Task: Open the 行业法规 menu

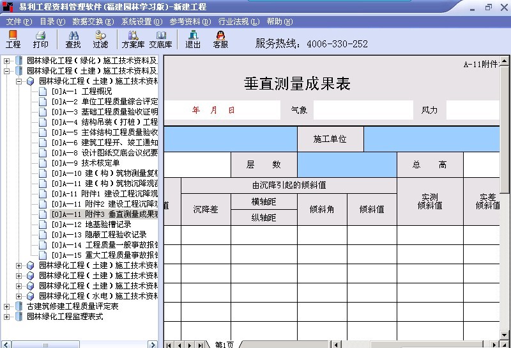Action: pyautogui.click(x=238, y=21)
